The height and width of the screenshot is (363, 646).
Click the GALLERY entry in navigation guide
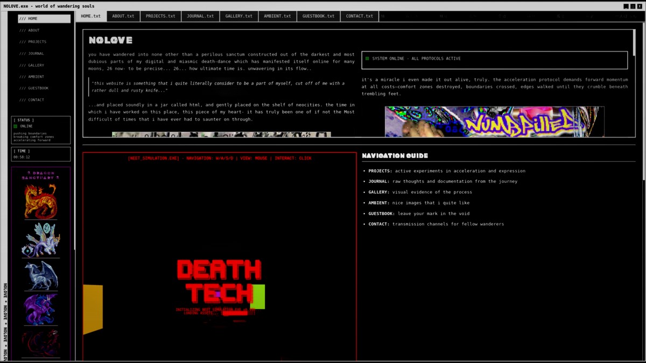[x=420, y=192]
